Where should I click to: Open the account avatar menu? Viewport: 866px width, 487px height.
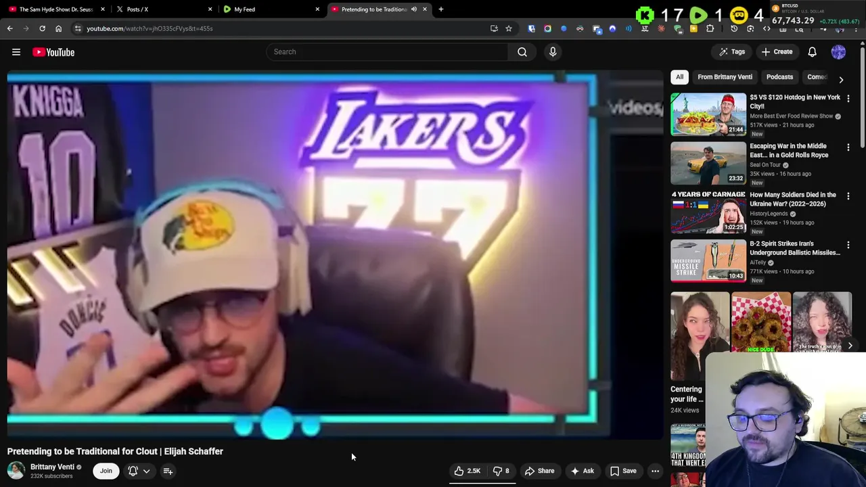tap(838, 52)
